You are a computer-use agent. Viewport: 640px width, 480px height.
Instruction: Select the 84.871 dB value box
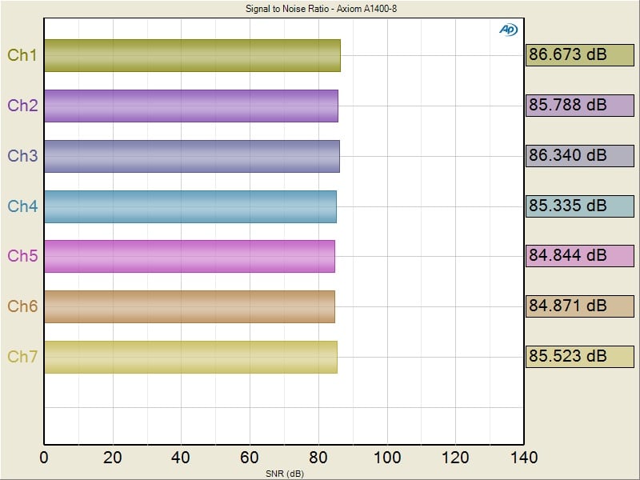click(x=579, y=306)
